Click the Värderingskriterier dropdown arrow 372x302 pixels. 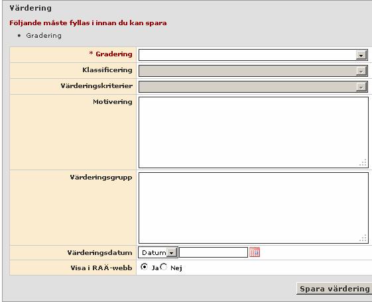coord(361,87)
